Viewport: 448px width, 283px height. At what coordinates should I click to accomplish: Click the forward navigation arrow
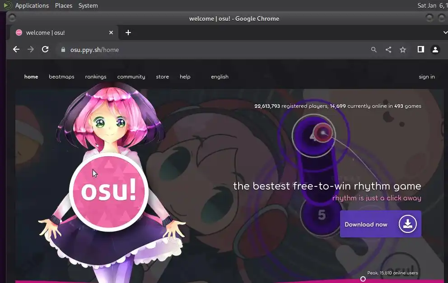31,49
